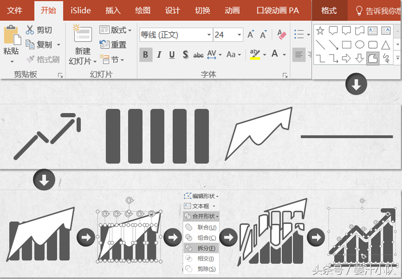The width and height of the screenshot is (402, 279).
Task: Click 重置 reset button
Action: point(113,44)
